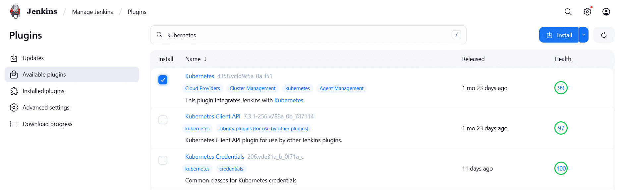Image resolution: width=622 pixels, height=190 pixels.
Task: Click health score 97 badge
Action: (x=561, y=128)
